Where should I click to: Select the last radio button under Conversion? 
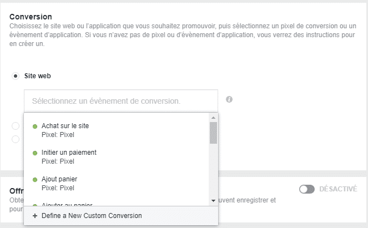[x=16, y=139]
